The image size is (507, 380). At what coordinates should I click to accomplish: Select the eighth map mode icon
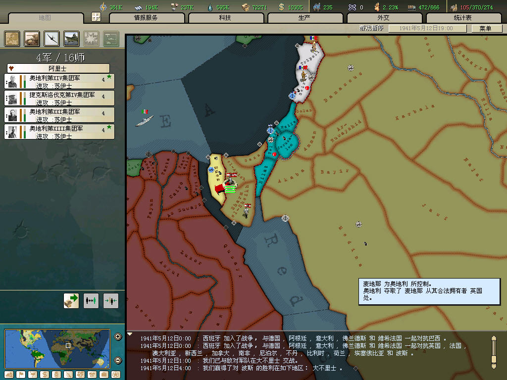click(92, 375)
